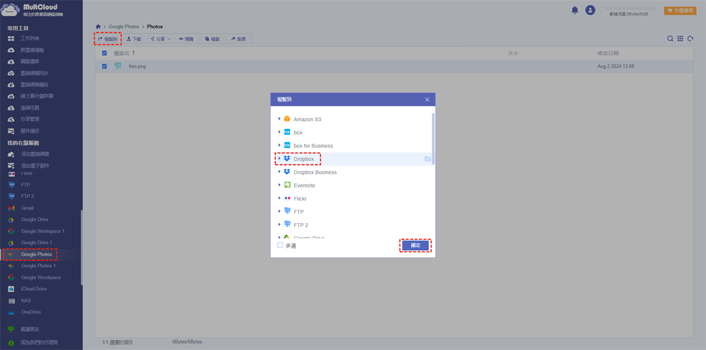Screen dimensions: 706x350
Task: Click the 複製到 toolbar button
Action: (108, 39)
